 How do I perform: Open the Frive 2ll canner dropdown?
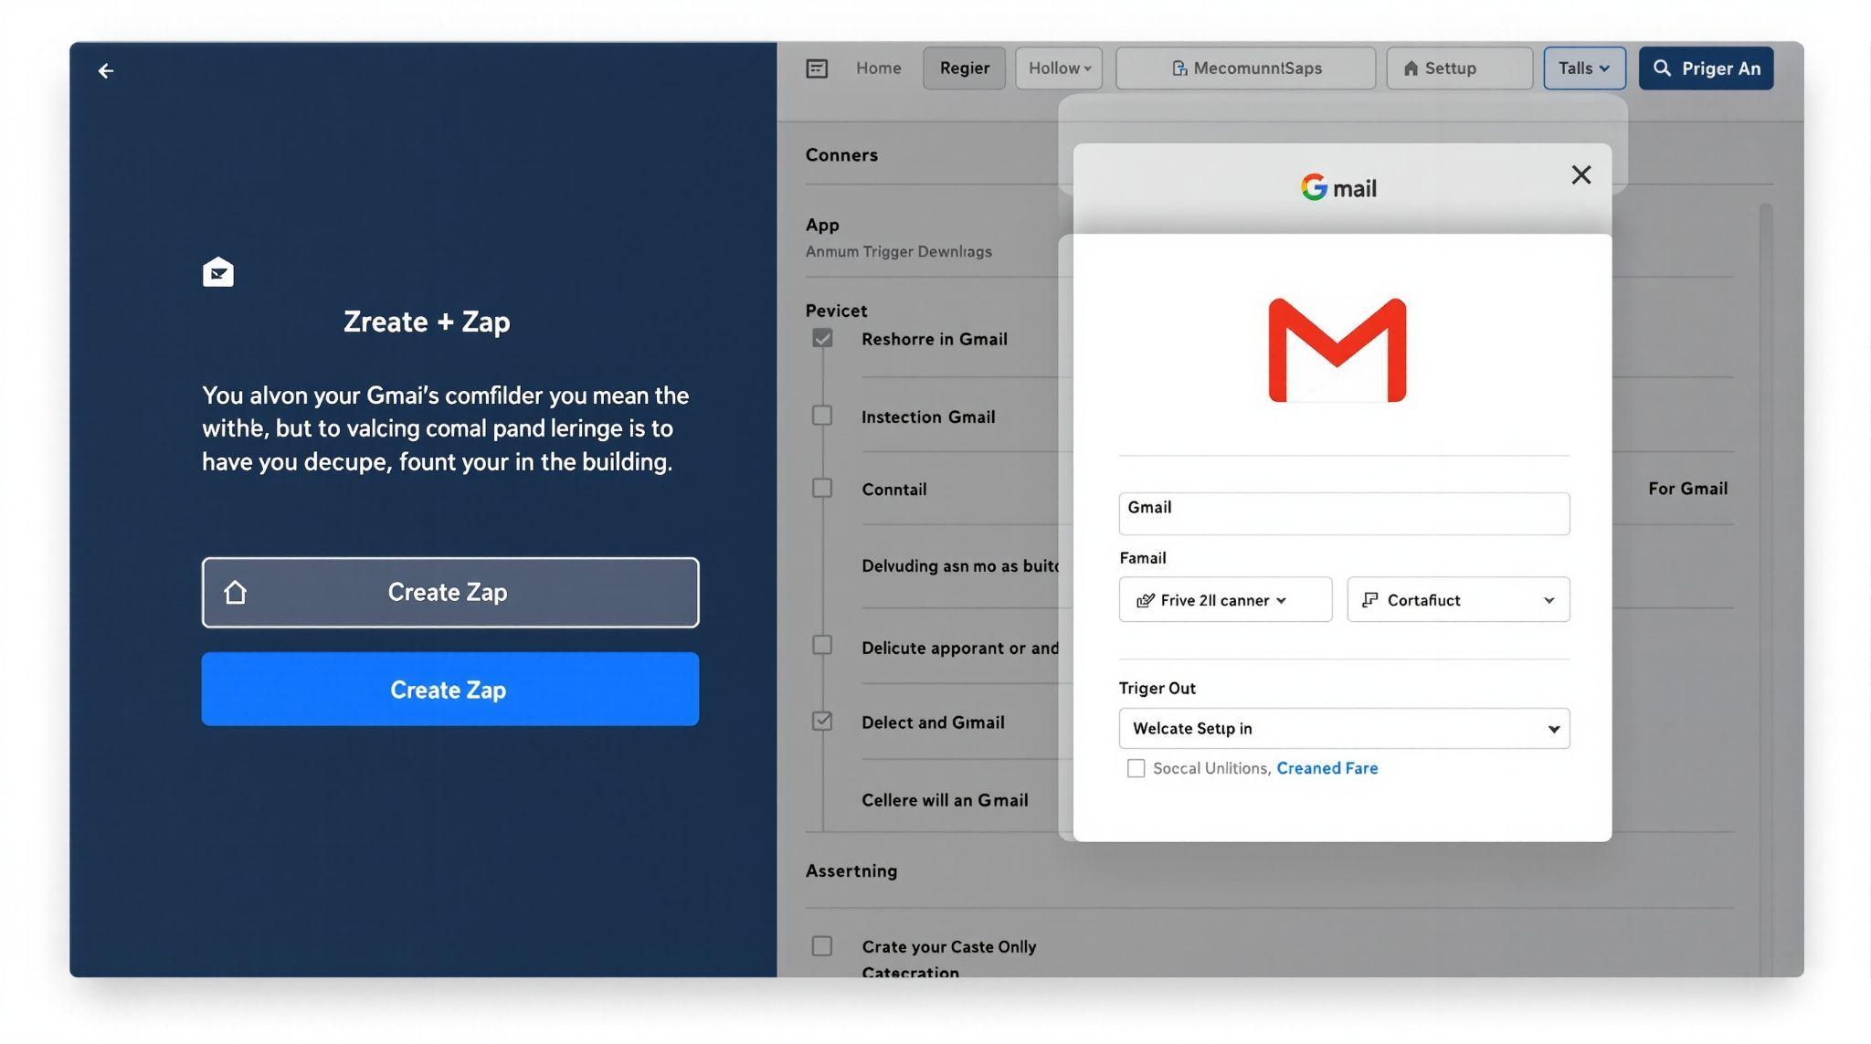click(x=1224, y=600)
